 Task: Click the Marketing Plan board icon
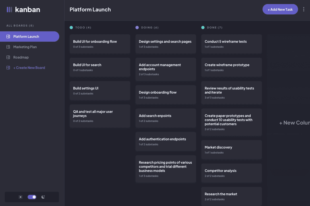pos(8,47)
